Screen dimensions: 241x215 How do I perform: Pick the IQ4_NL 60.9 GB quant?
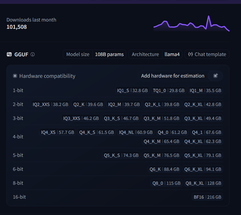(136, 132)
